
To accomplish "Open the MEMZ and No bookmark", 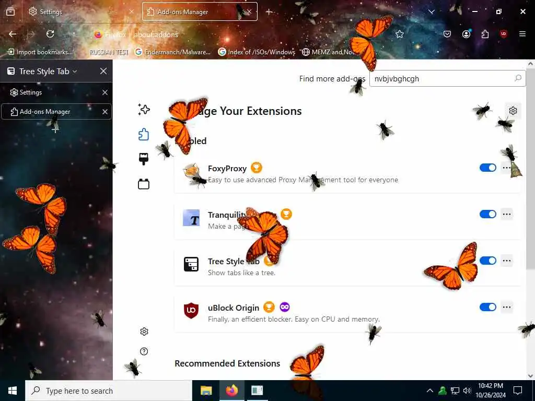I will pyautogui.click(x=328, y=52).
